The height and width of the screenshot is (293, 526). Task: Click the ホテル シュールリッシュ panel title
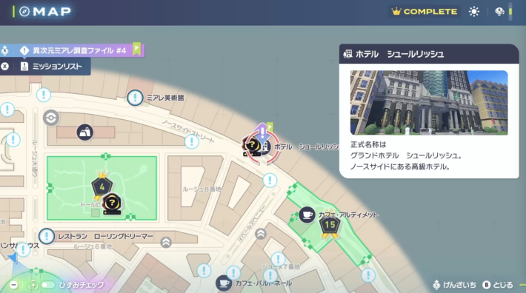399,54
